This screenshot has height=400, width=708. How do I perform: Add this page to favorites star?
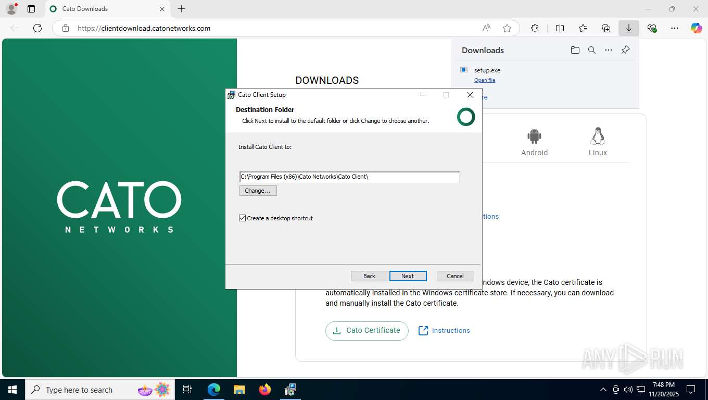click(x=507, y=28)
